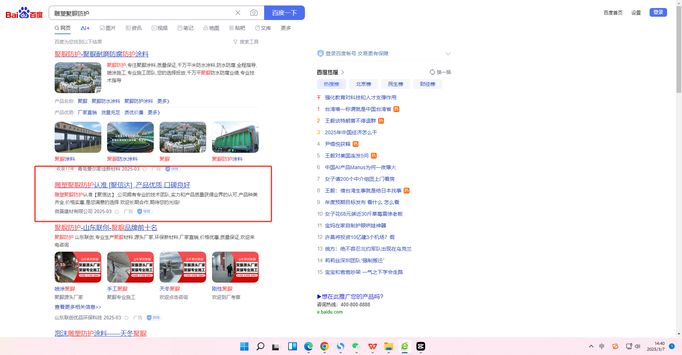Switch to 贴吧 search tab

[x=237, y=28]
